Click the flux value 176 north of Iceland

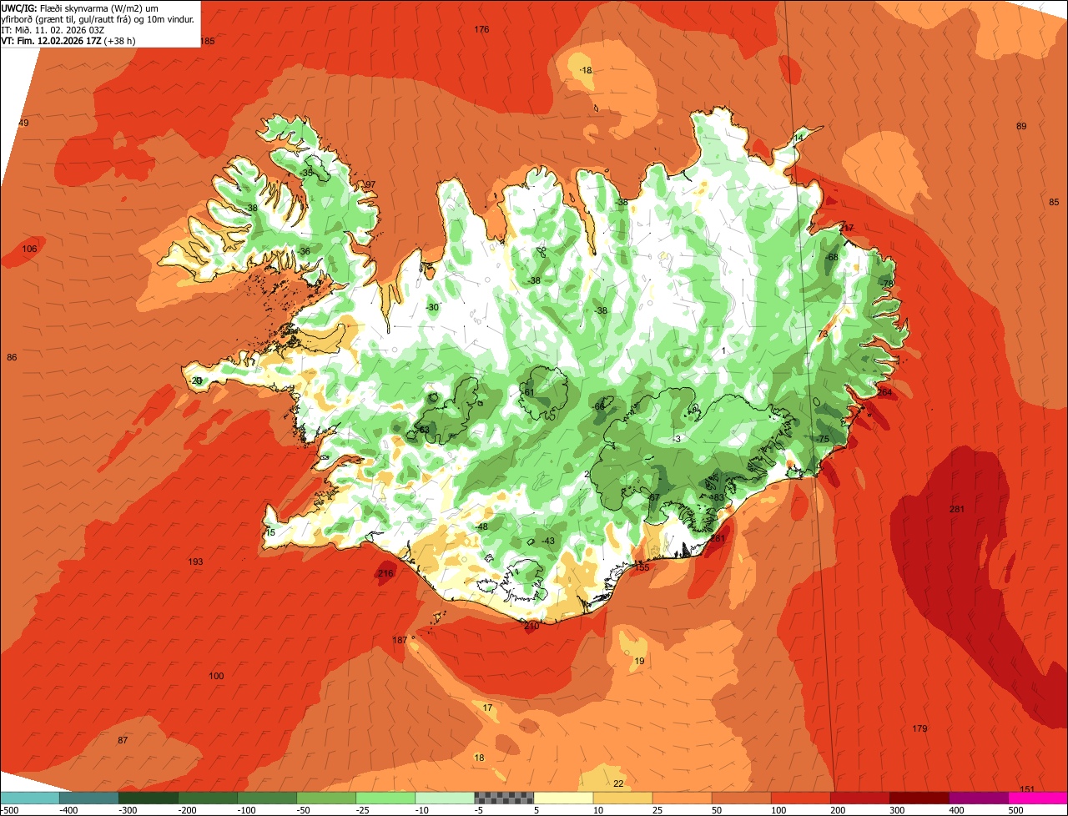click(x=481, y=29)
